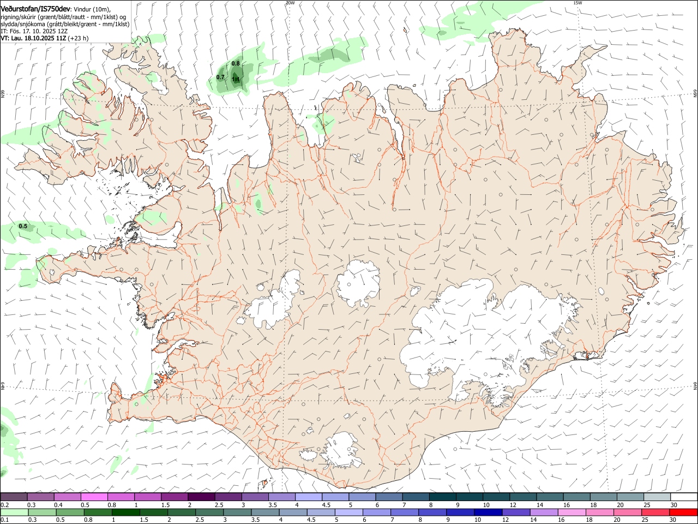Screen dimensions: 698x524
Task: Pick the dull plum 0.2 swatch in top row
Action: click(x=14, y=497)
